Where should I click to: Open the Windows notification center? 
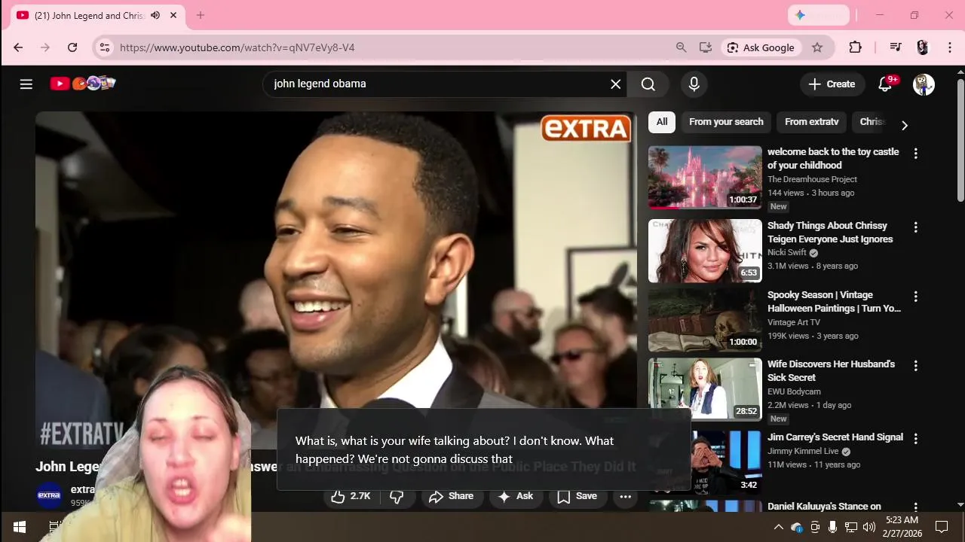click(x=942, y=527)
